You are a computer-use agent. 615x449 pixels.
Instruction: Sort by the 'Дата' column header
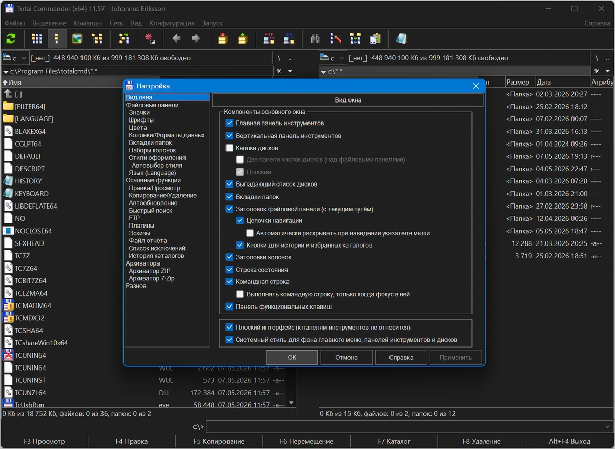point(562,82)
